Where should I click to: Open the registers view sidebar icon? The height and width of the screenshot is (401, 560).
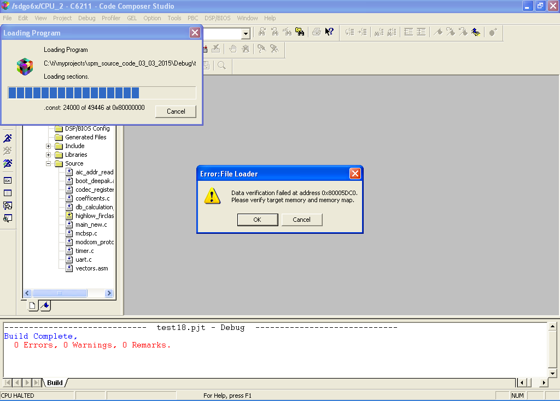tap(8, 180)
